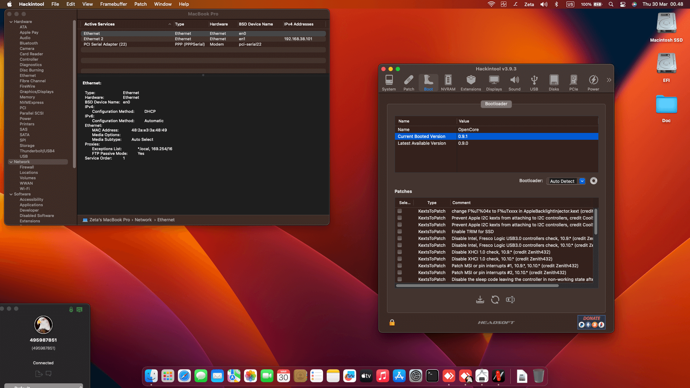Open the PCIe section in Hackintool
690x388 pixels.
574,83
